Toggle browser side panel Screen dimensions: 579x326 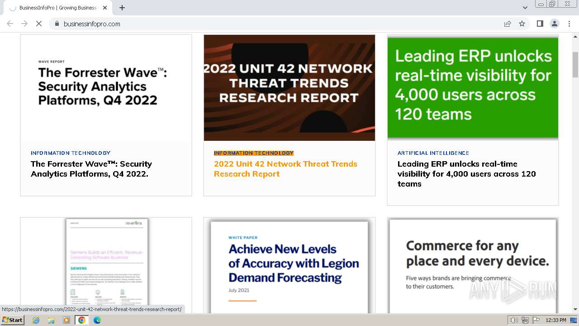point(540,24)
